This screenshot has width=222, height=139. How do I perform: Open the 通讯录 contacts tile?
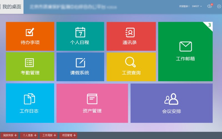coord(131,36)
